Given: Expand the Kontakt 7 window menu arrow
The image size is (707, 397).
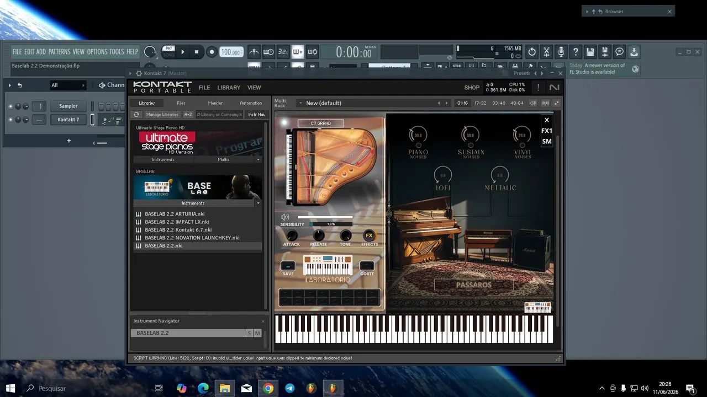Looking at the screenshot, I should [130, 73].
